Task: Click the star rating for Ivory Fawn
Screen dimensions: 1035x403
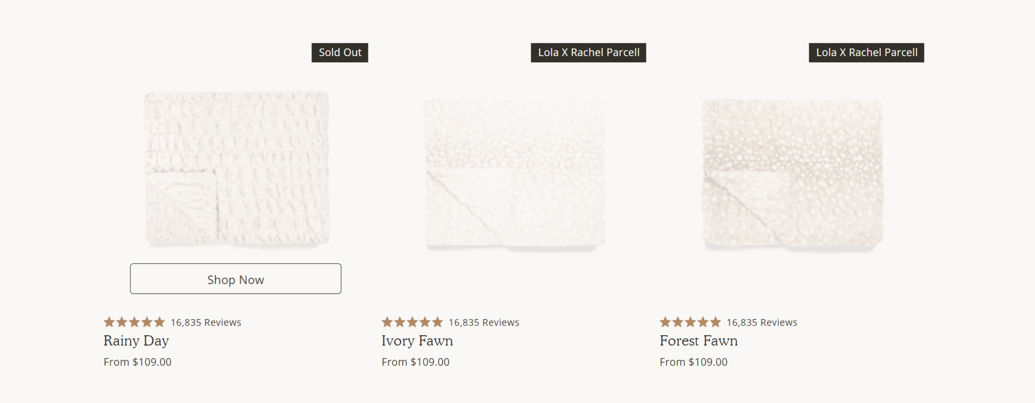Action: click(x=412, y=322)
